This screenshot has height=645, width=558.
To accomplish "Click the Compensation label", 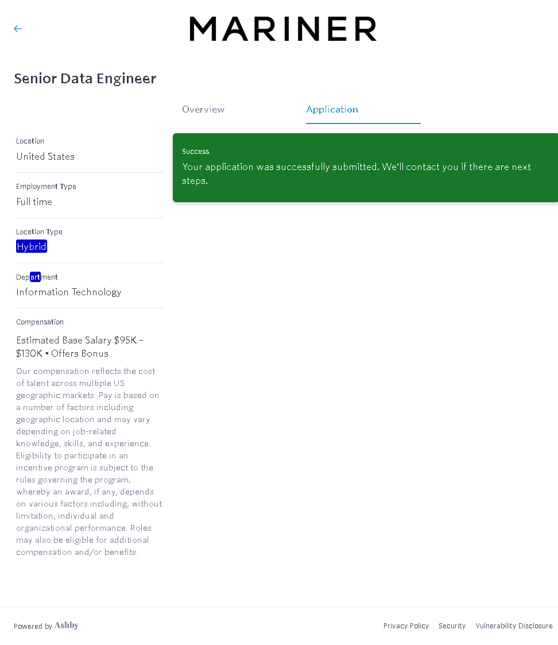I will 40,322.
